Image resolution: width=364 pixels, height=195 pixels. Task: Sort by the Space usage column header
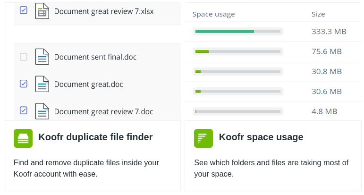coord(213,14)
